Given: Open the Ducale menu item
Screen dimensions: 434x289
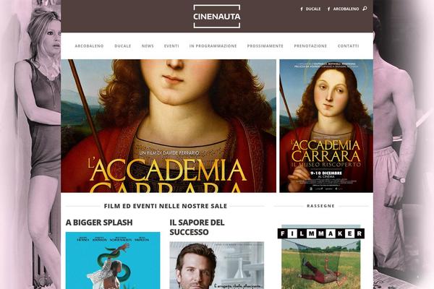Looking at the screenshot, I should (123, 46).
